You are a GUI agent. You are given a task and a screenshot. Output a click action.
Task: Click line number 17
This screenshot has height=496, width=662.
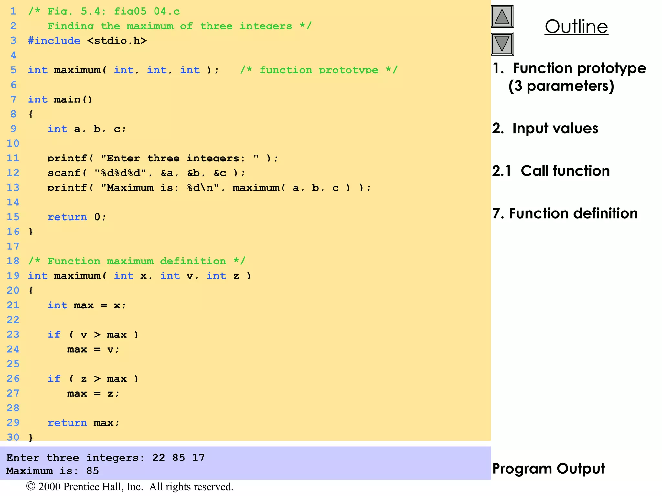(x=13, y=246)
